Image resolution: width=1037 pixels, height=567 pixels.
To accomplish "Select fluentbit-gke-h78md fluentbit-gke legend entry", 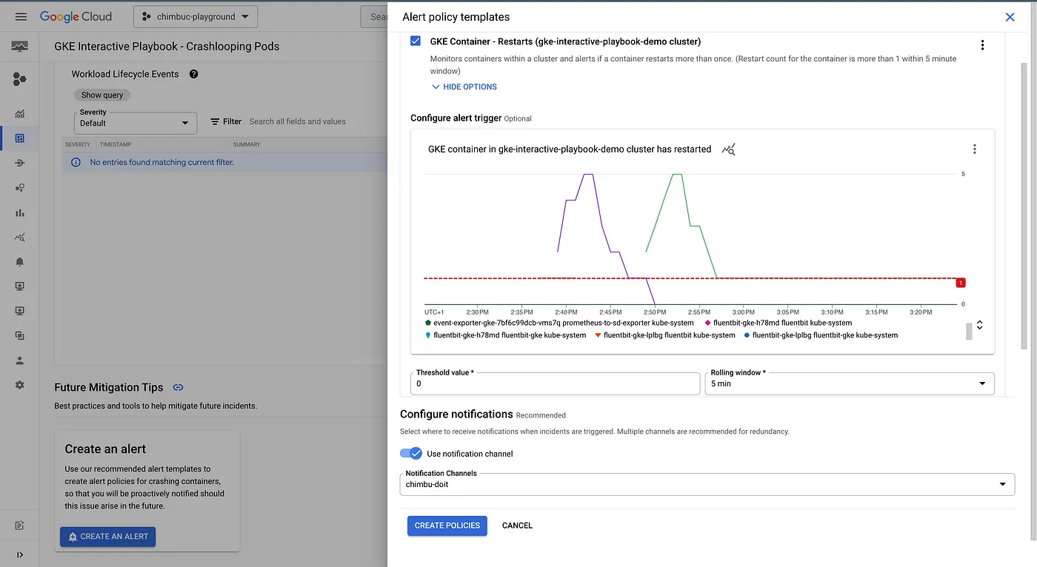I will pyautogui.click(x=506, y=335).
